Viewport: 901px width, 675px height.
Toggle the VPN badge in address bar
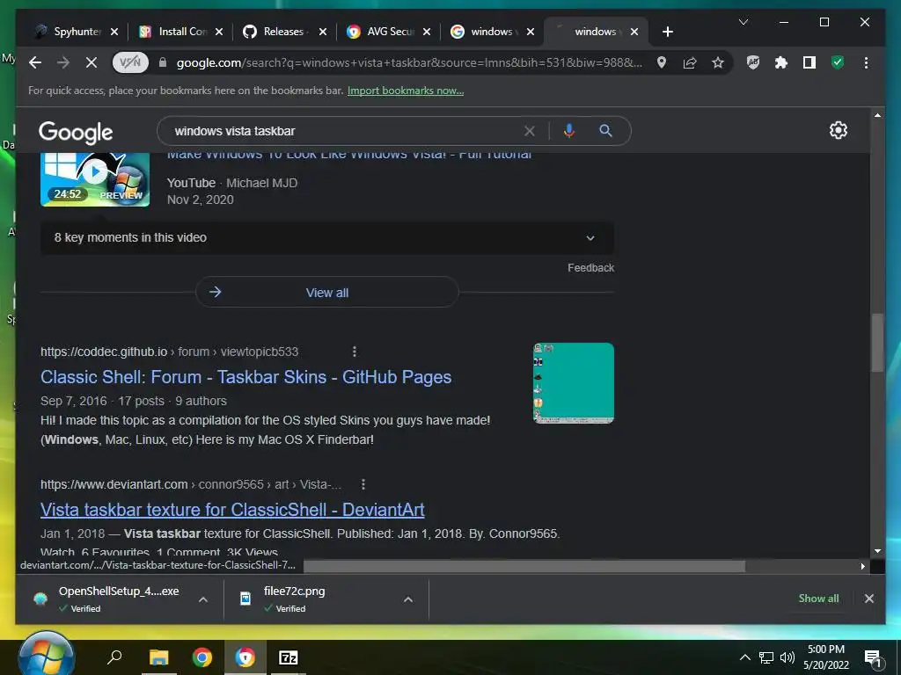point(130,62)
